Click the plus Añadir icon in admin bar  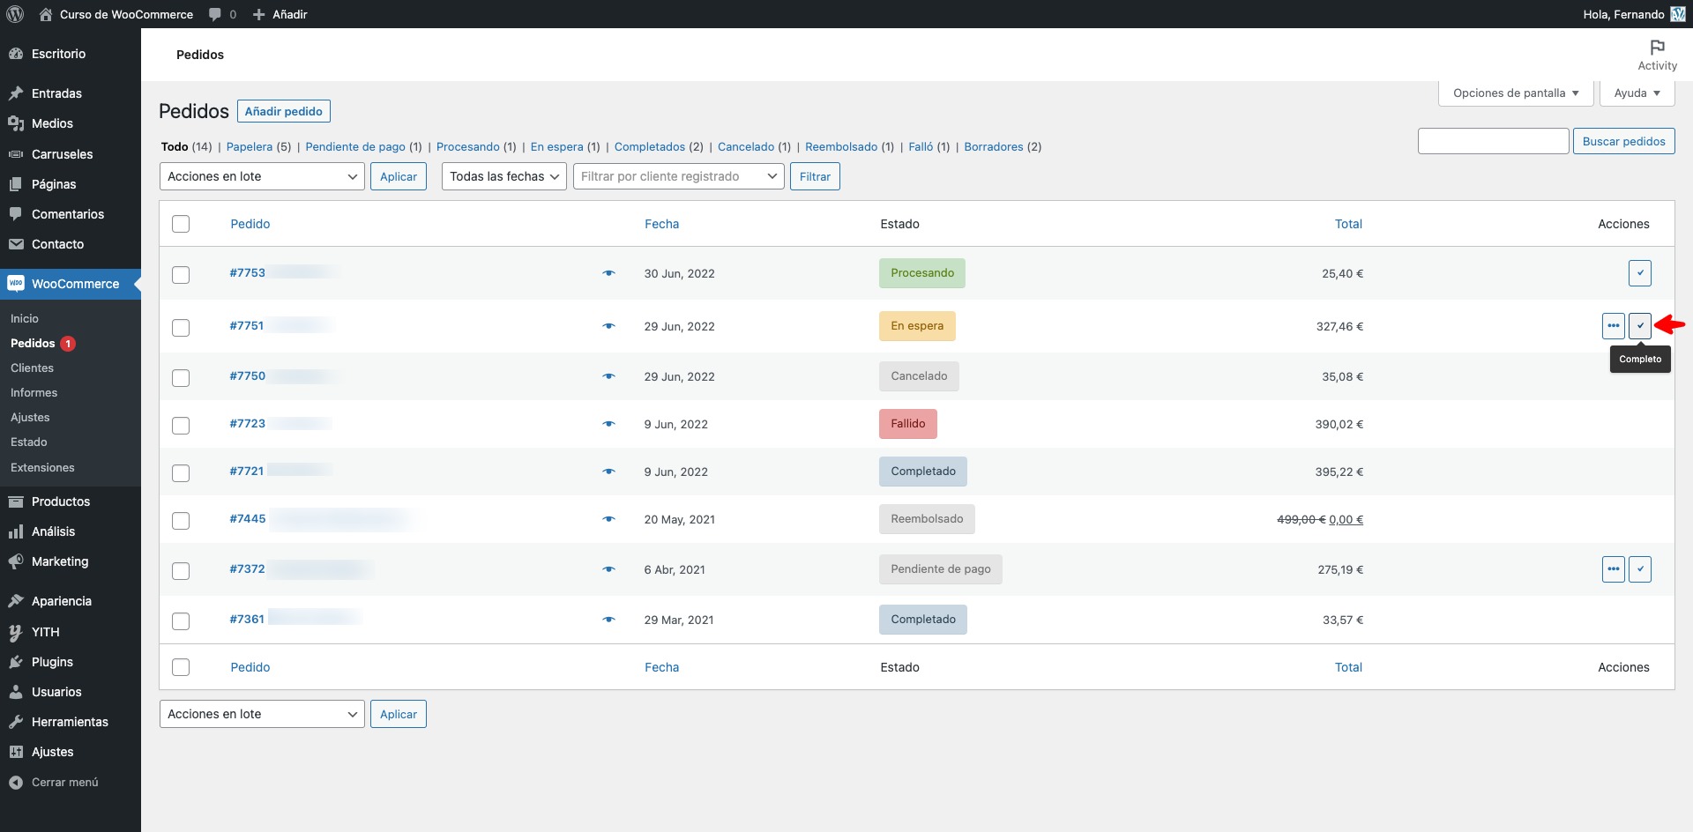pyautogui.click(x=258, y=14)
